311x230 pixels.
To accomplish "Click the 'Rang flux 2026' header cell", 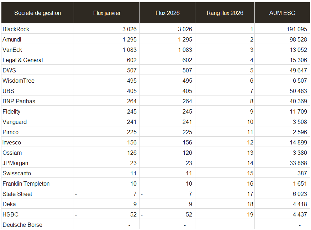I will click(x=225, y=13).
